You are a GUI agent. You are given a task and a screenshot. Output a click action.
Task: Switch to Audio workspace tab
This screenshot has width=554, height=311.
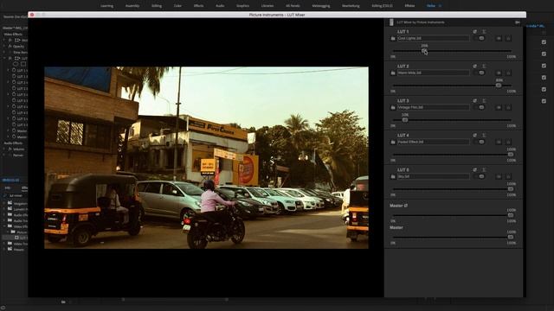click(x=220, y=6)
